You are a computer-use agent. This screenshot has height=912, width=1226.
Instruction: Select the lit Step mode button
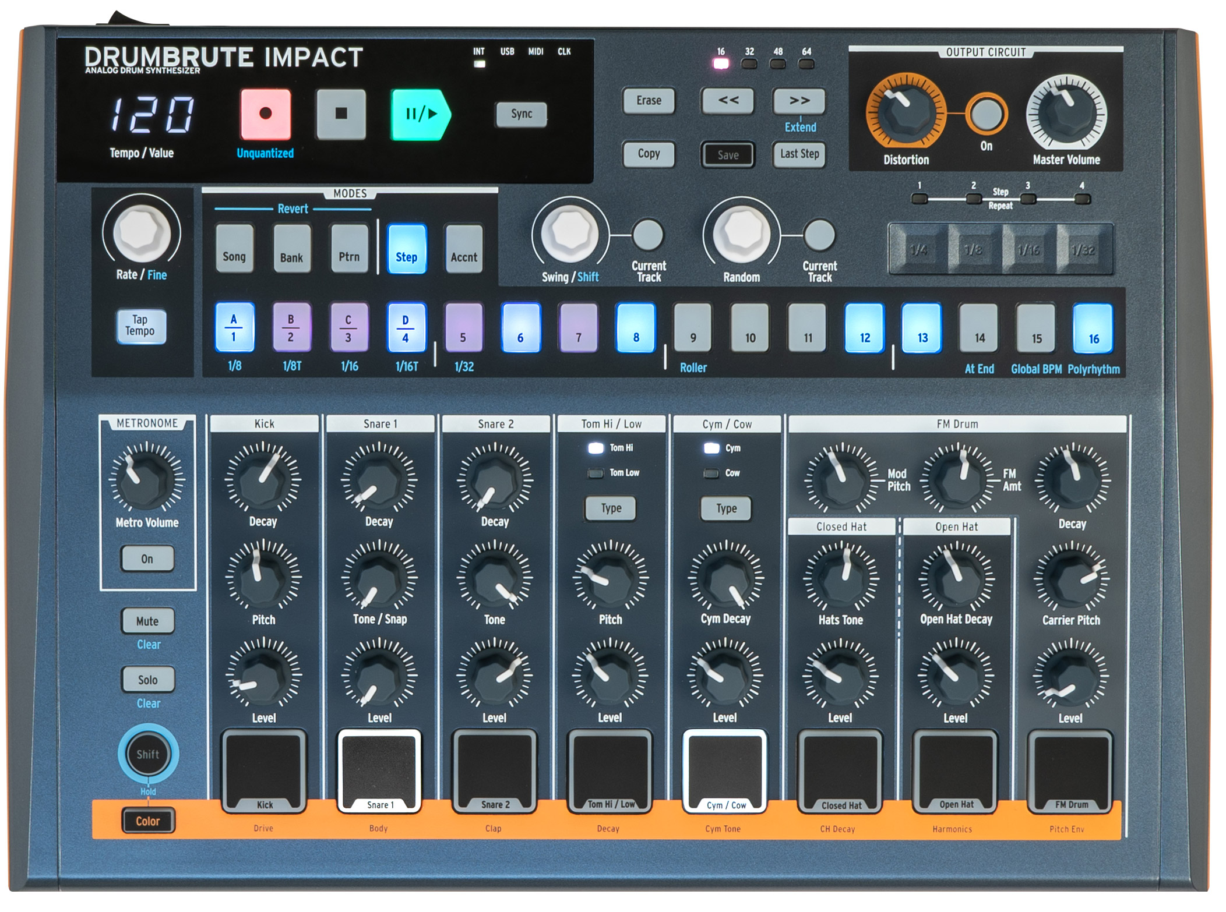(407, 249)
